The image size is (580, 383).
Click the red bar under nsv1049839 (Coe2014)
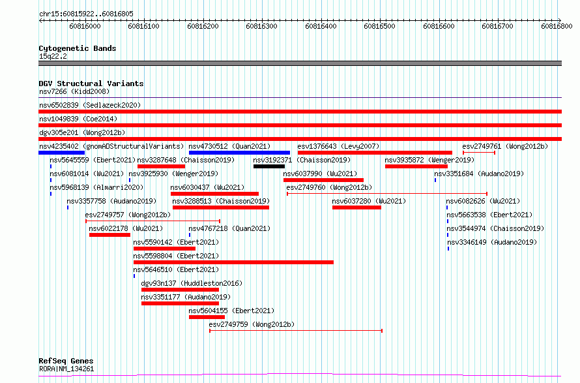click(x=300, y=125)
